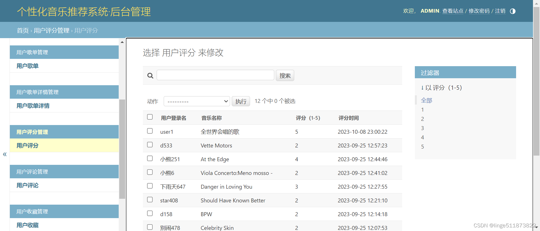The image size is (540, 231).
Task: Select highlighted 用户评分 sidebar item
Action: click(x=27, y=145)
